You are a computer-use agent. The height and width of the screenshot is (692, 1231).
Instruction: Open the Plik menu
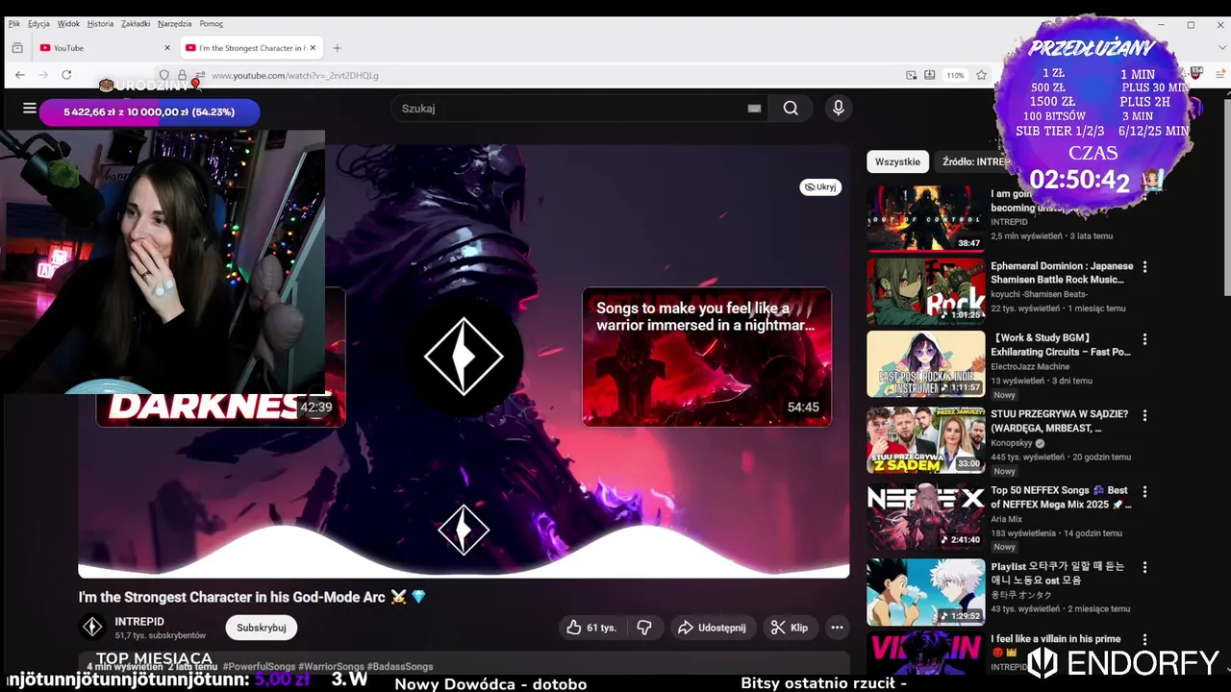click(x=13, y=24)
